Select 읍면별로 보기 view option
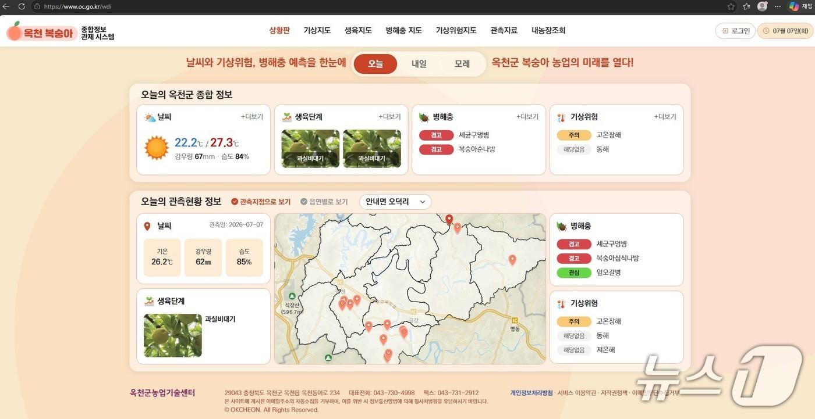The height and width of the screenshot is (419, 815). [x=324, y=202]
